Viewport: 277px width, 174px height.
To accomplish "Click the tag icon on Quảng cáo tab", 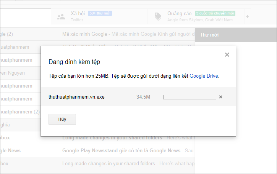I will (x=158, y=16).
